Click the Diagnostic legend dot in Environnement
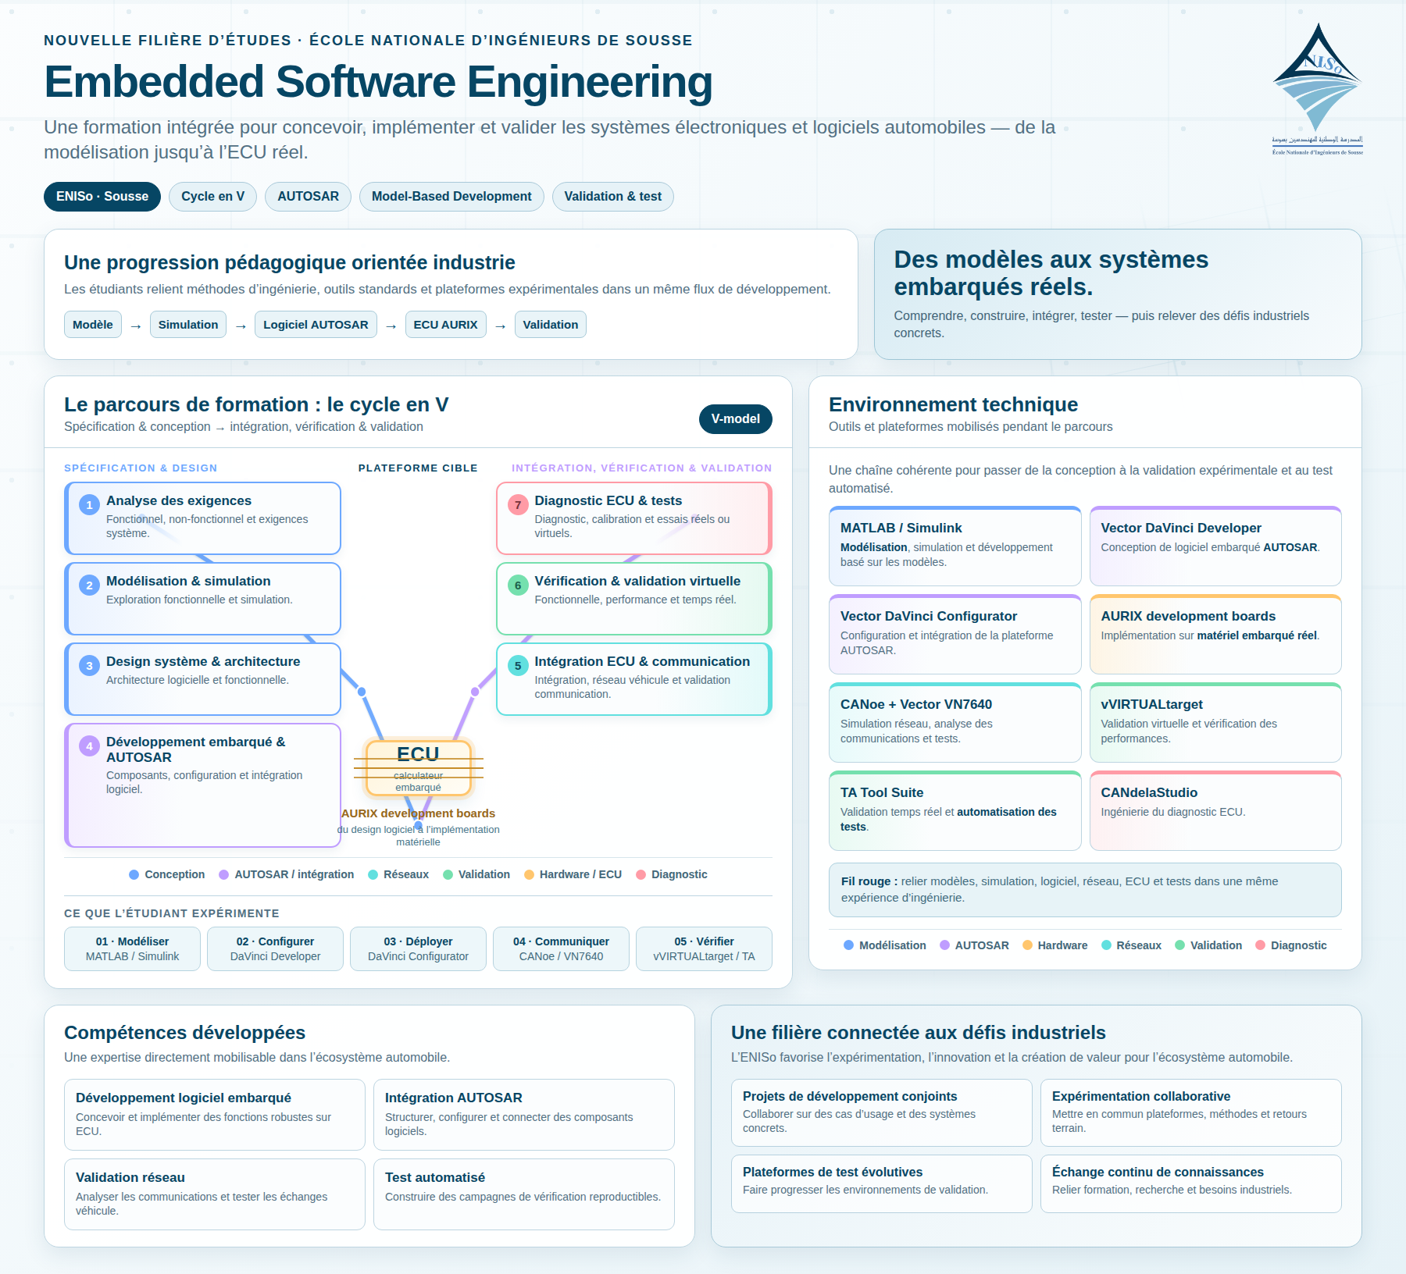This screenshot has height=1274, width=1406. (1260, 945)
